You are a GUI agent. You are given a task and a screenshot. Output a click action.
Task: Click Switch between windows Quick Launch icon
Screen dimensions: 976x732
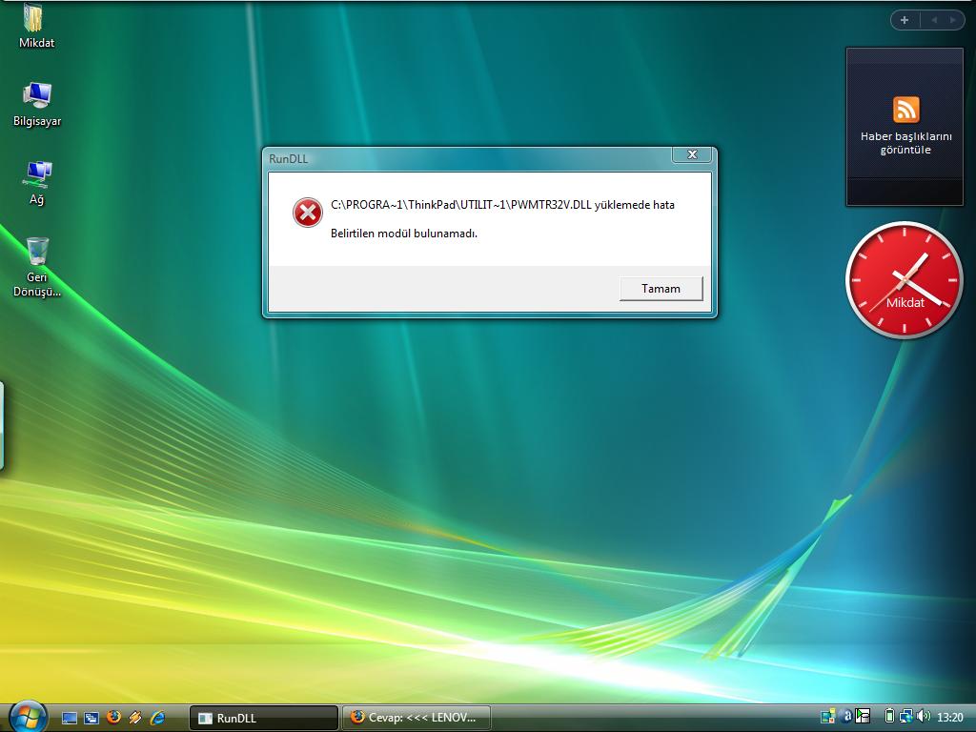tap(91, 719)
